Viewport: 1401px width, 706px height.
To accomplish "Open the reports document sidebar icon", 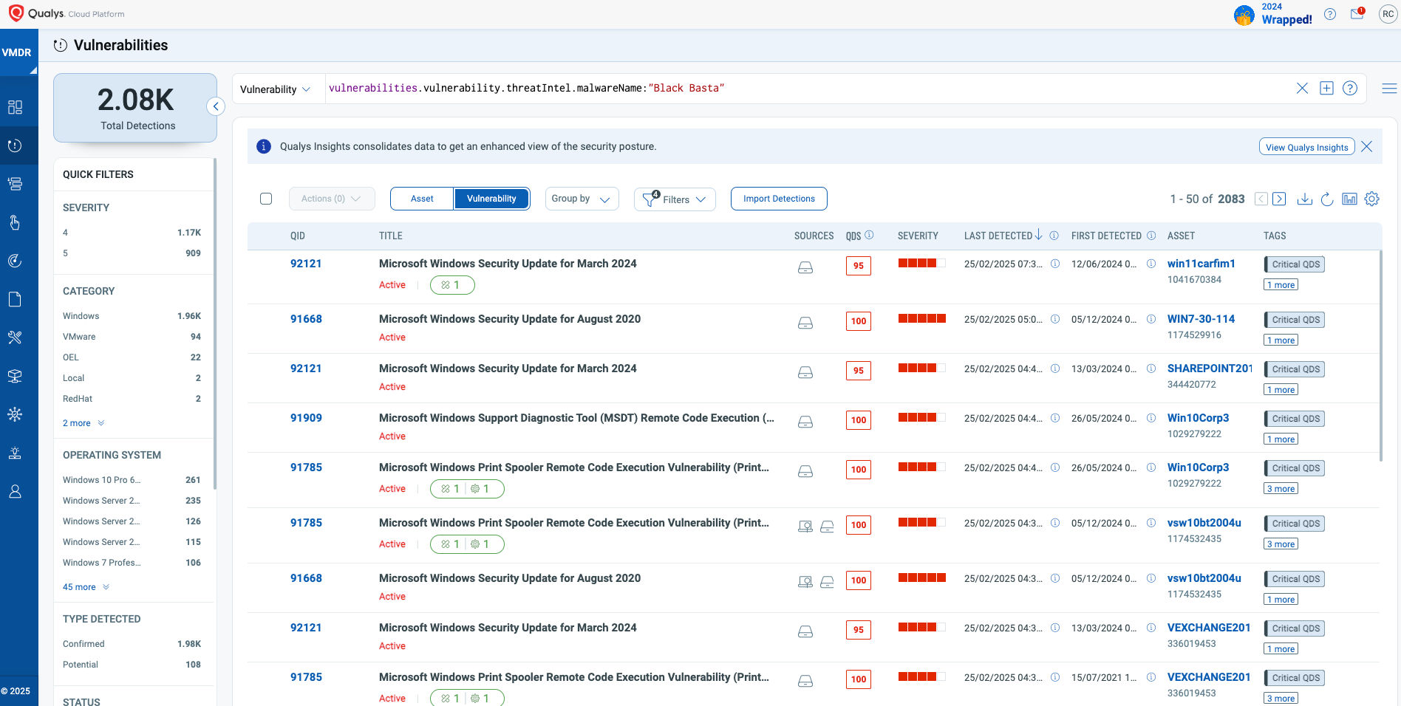I will [15, 299].
